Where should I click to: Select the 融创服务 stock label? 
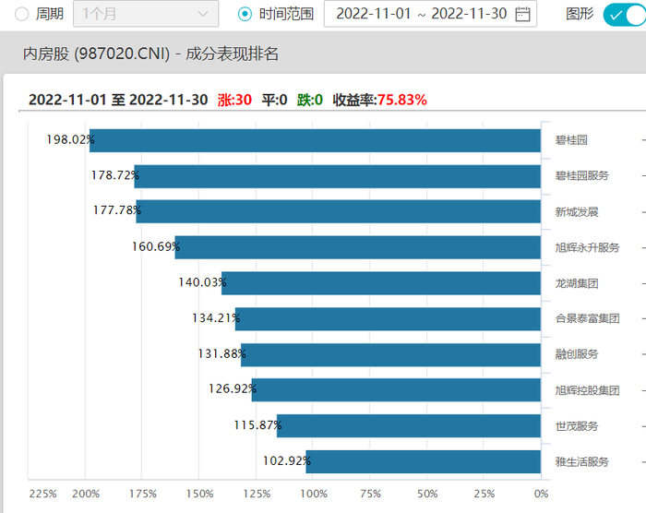[x=577, y=354]
